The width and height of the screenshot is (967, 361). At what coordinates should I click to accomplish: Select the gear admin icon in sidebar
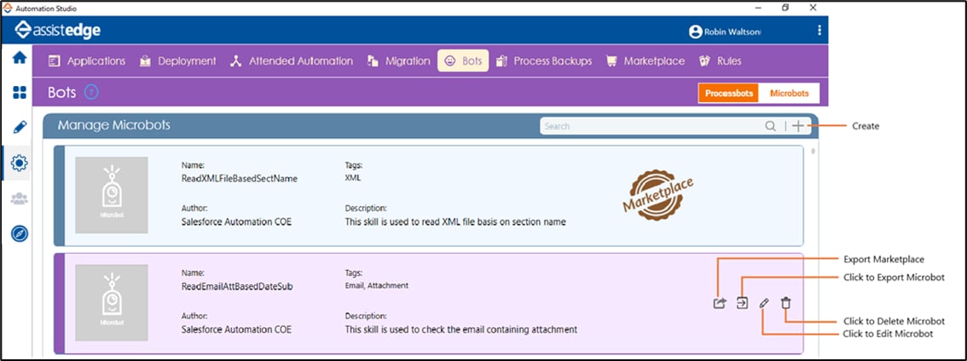click(x=19, y=163)
